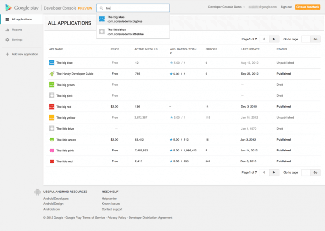Click the STATUS column header

coord(282,49)
